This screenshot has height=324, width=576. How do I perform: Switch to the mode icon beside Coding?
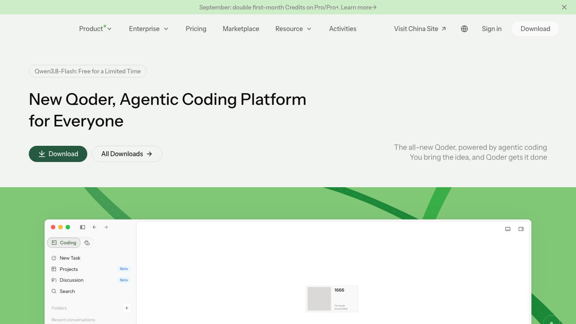(87, 243)
